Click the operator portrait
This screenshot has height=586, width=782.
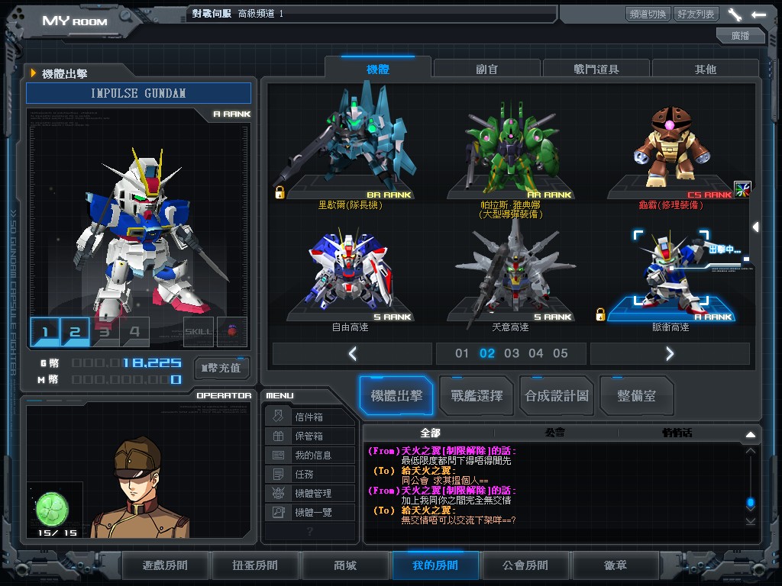click(139, 488)
